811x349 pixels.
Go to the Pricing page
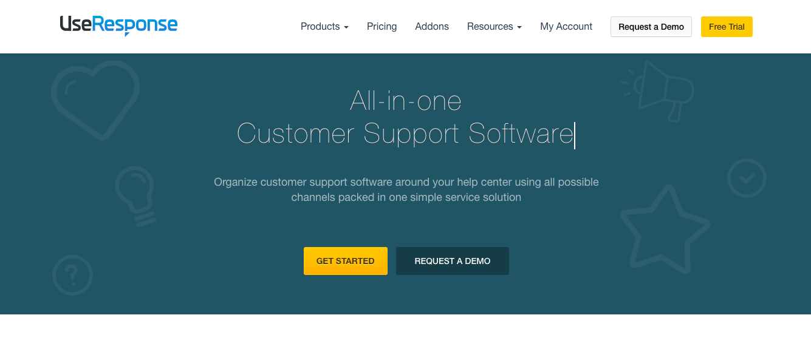tap(382, 27)
